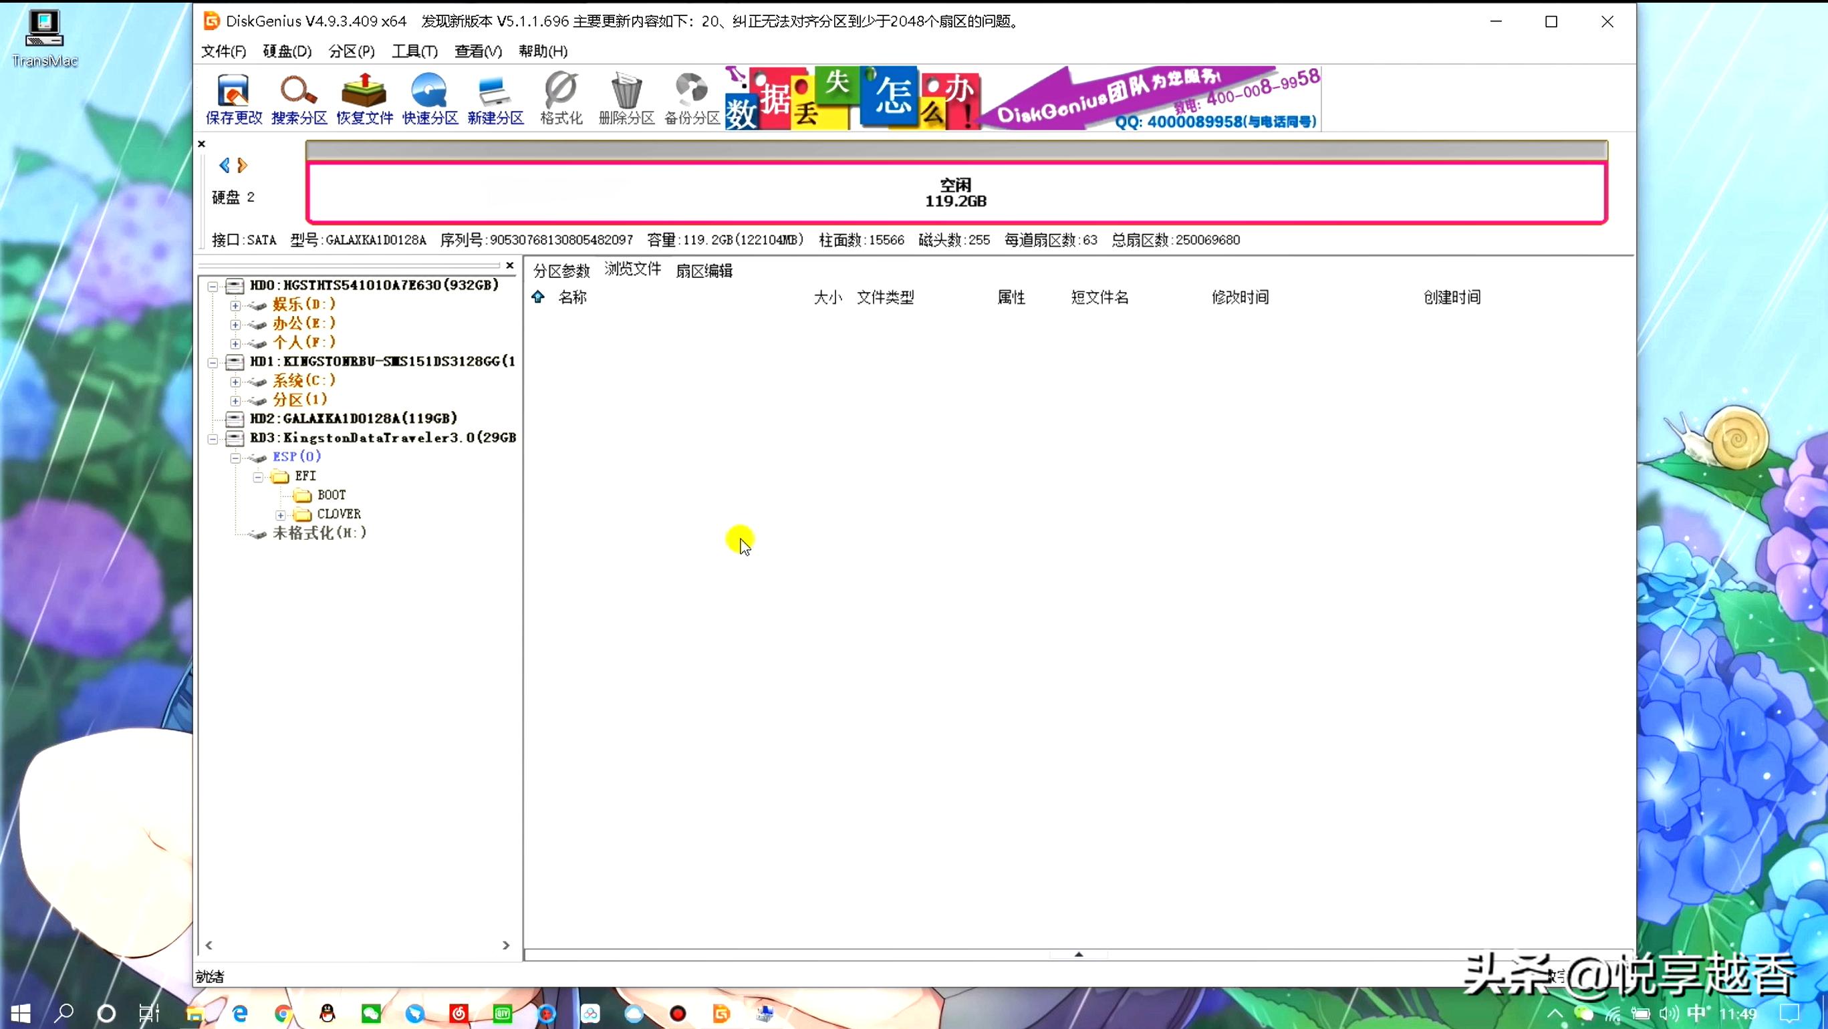
Task: Launch Chrome from the taskbar
Action: coord(283,1013)
